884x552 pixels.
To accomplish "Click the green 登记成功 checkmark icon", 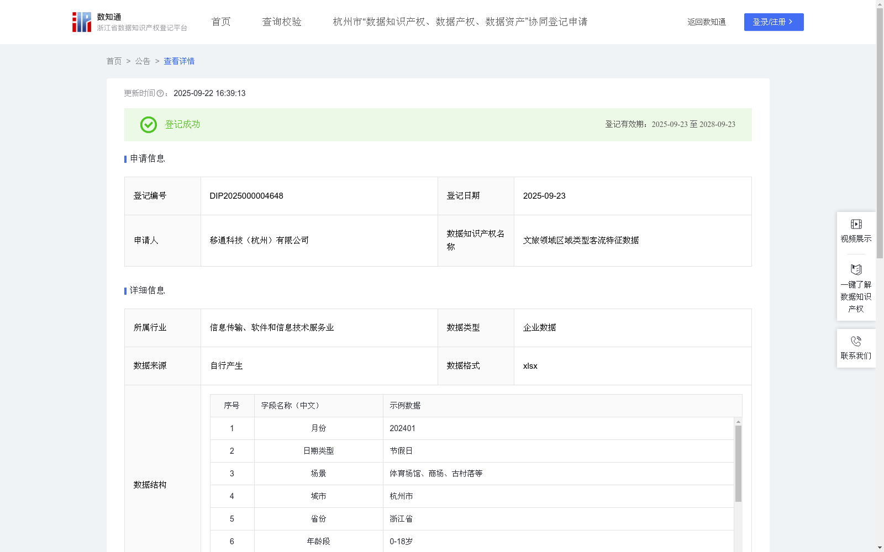I will coord(149,125).
